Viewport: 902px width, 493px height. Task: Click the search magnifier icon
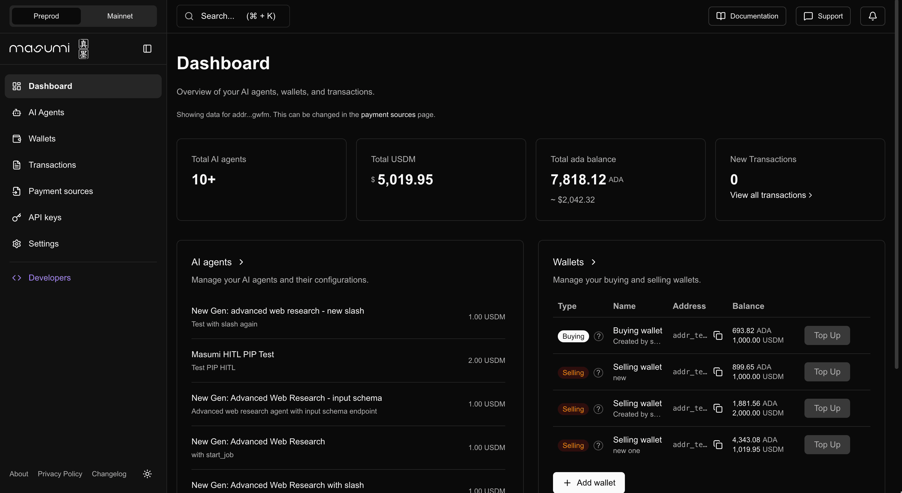click(x=189, y=16)
